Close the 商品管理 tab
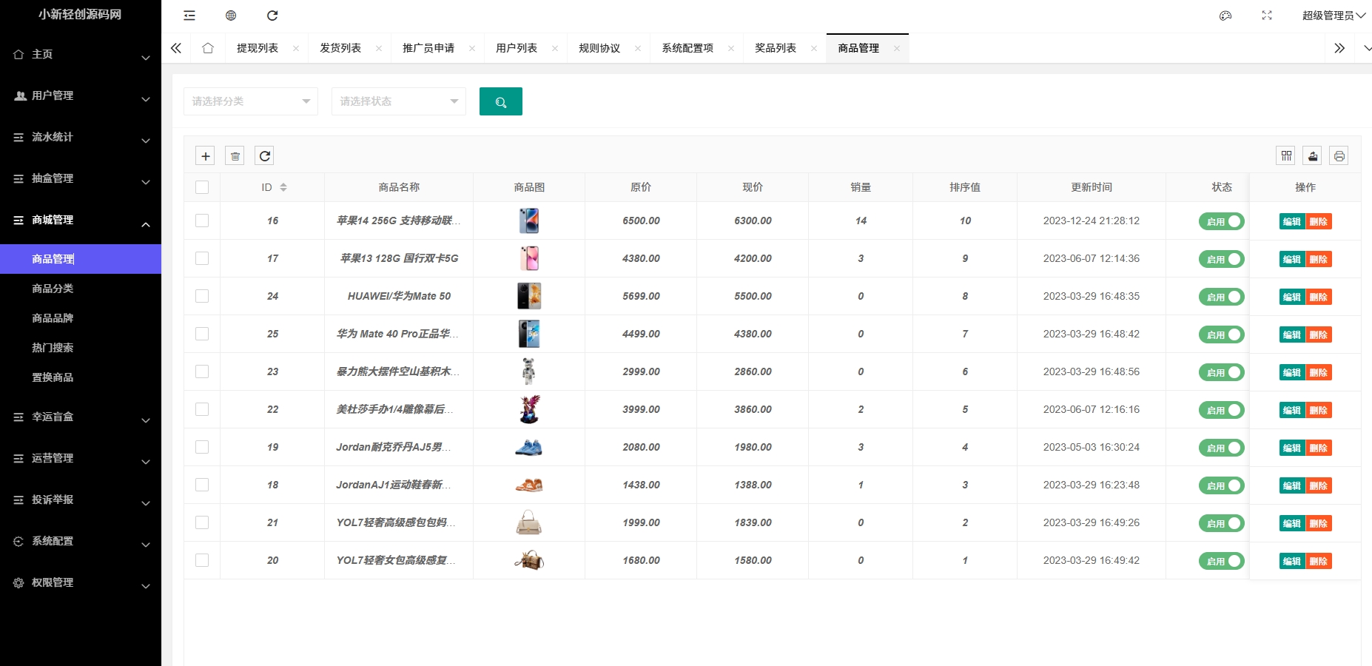The image size is (1372, 666). [x=897, y=48]
